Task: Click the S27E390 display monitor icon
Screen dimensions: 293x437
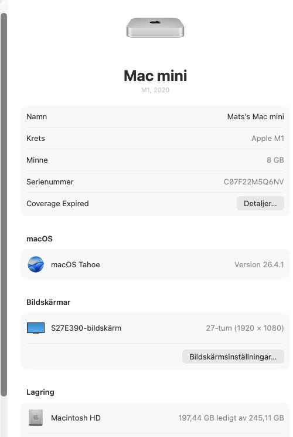Action: (36, 328)
